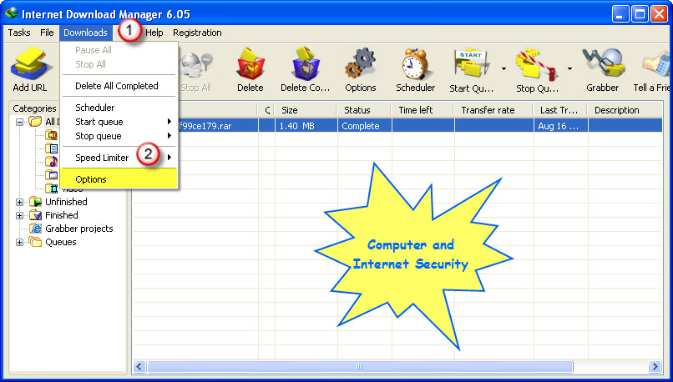Screen dimensions: 673x382
Task: Click the Delete Completed toolbar icon
Action: pyautogui.click(x=306, y=63)
